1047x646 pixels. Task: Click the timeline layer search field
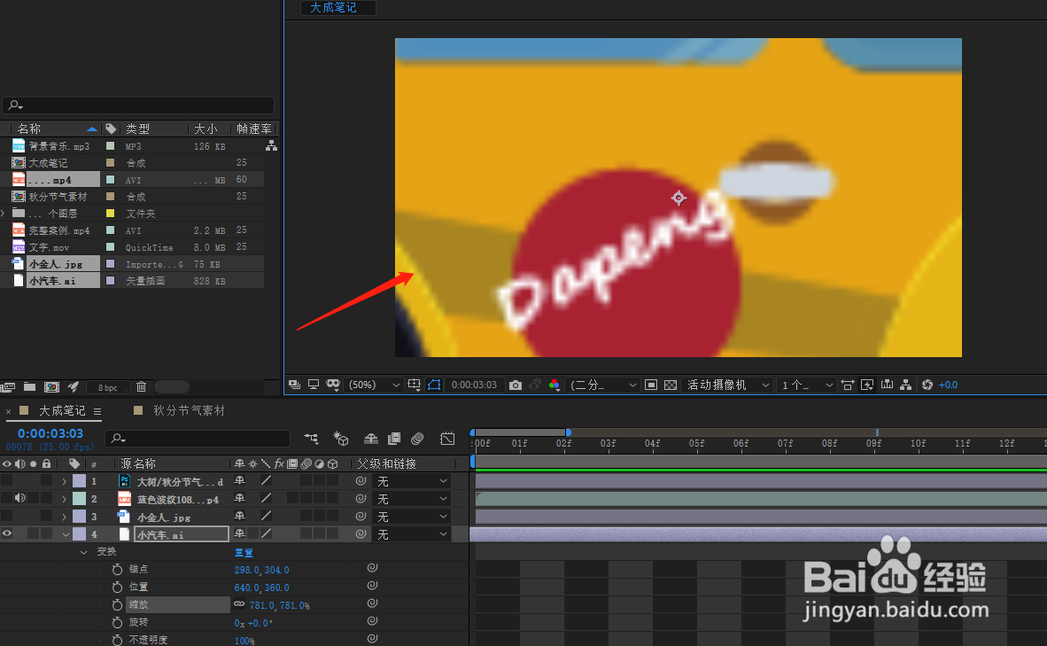point(198,439)
